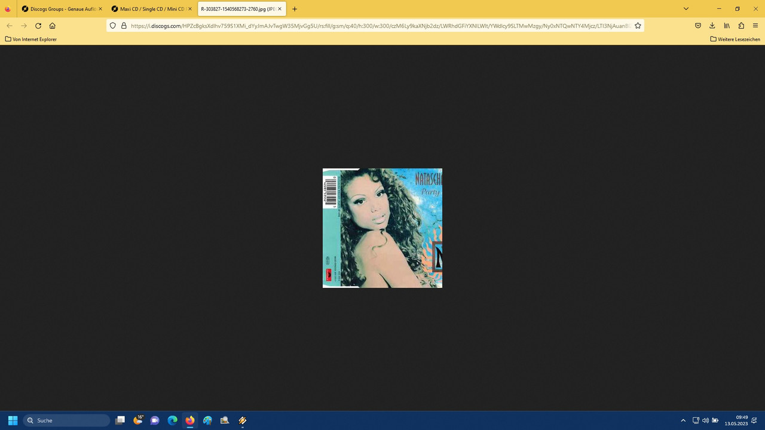Bookmark this page with the star
Image resolution: width=765 pixels, height=430 pixels.
point(638,26)
